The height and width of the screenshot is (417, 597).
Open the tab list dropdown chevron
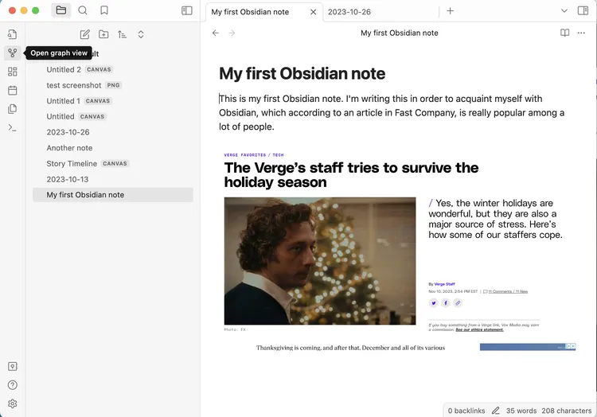[x=564, y=11]
